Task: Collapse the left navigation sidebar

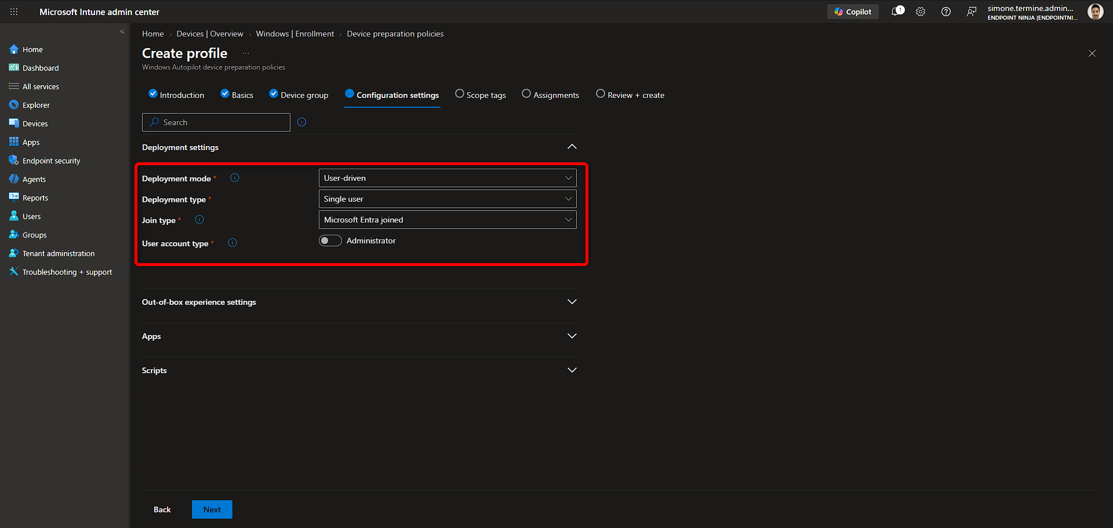Action: 122,32
